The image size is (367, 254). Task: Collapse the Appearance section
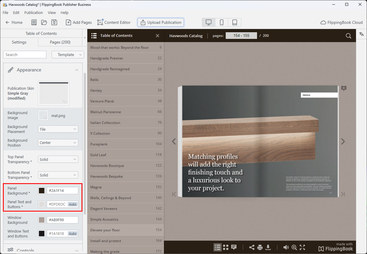coord(77,70)
